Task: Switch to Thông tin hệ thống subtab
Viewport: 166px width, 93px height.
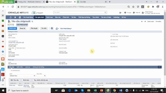Action: coord(38,67)
